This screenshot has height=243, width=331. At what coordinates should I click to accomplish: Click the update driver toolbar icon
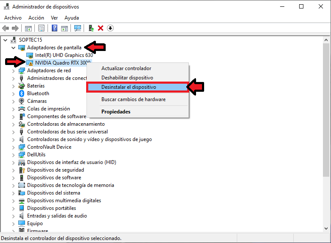[x=91, y=28]
